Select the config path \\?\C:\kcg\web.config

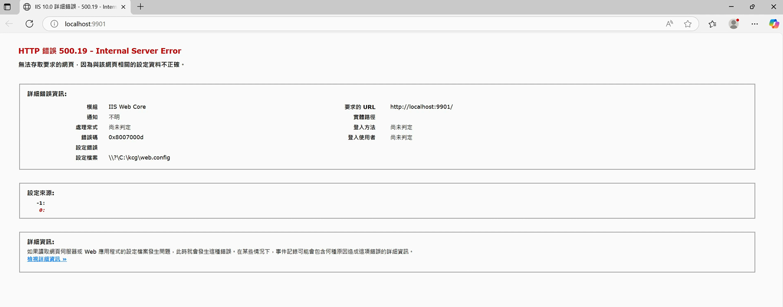pos(139,157)
